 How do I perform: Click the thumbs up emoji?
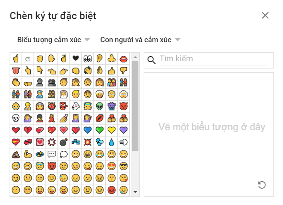[x=112, y=70]
